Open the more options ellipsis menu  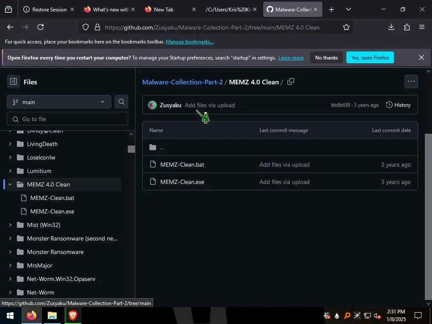point(411,81)
